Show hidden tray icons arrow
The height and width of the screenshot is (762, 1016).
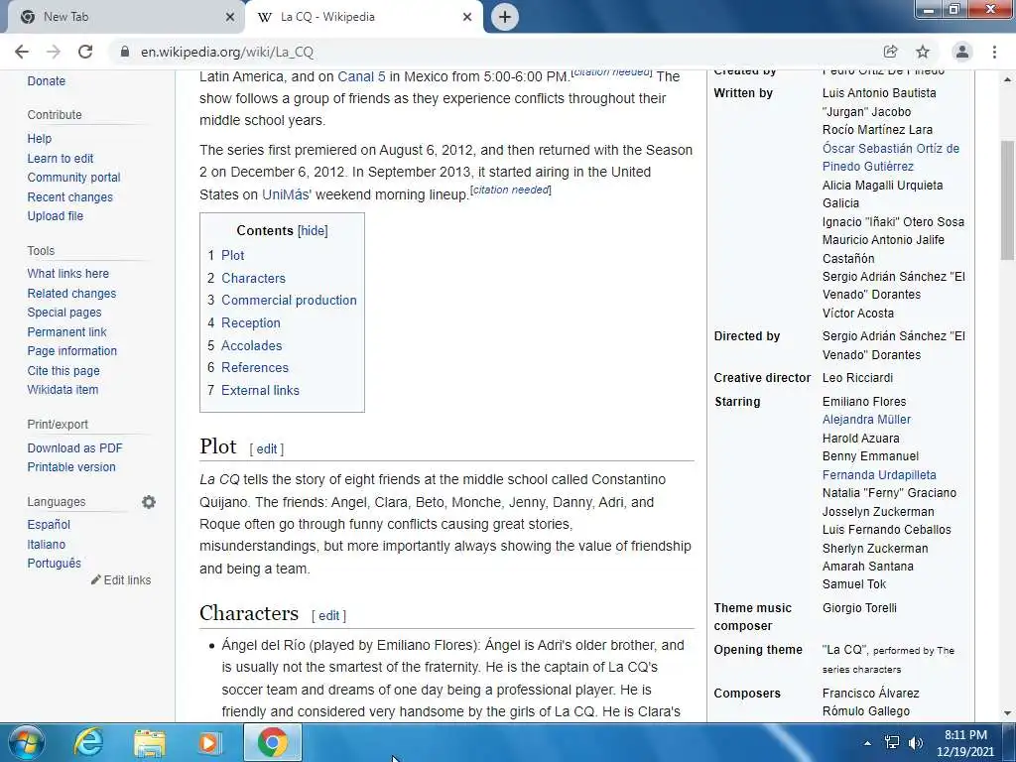coord(867,743)
